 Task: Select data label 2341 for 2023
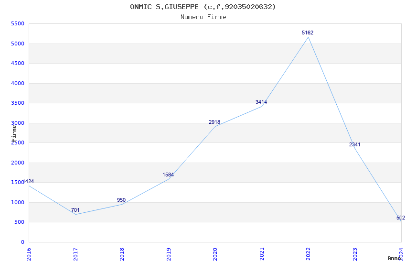pos(354,144)
